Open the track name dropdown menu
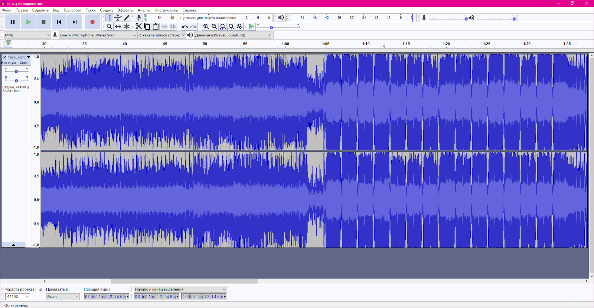 [19, 57]
